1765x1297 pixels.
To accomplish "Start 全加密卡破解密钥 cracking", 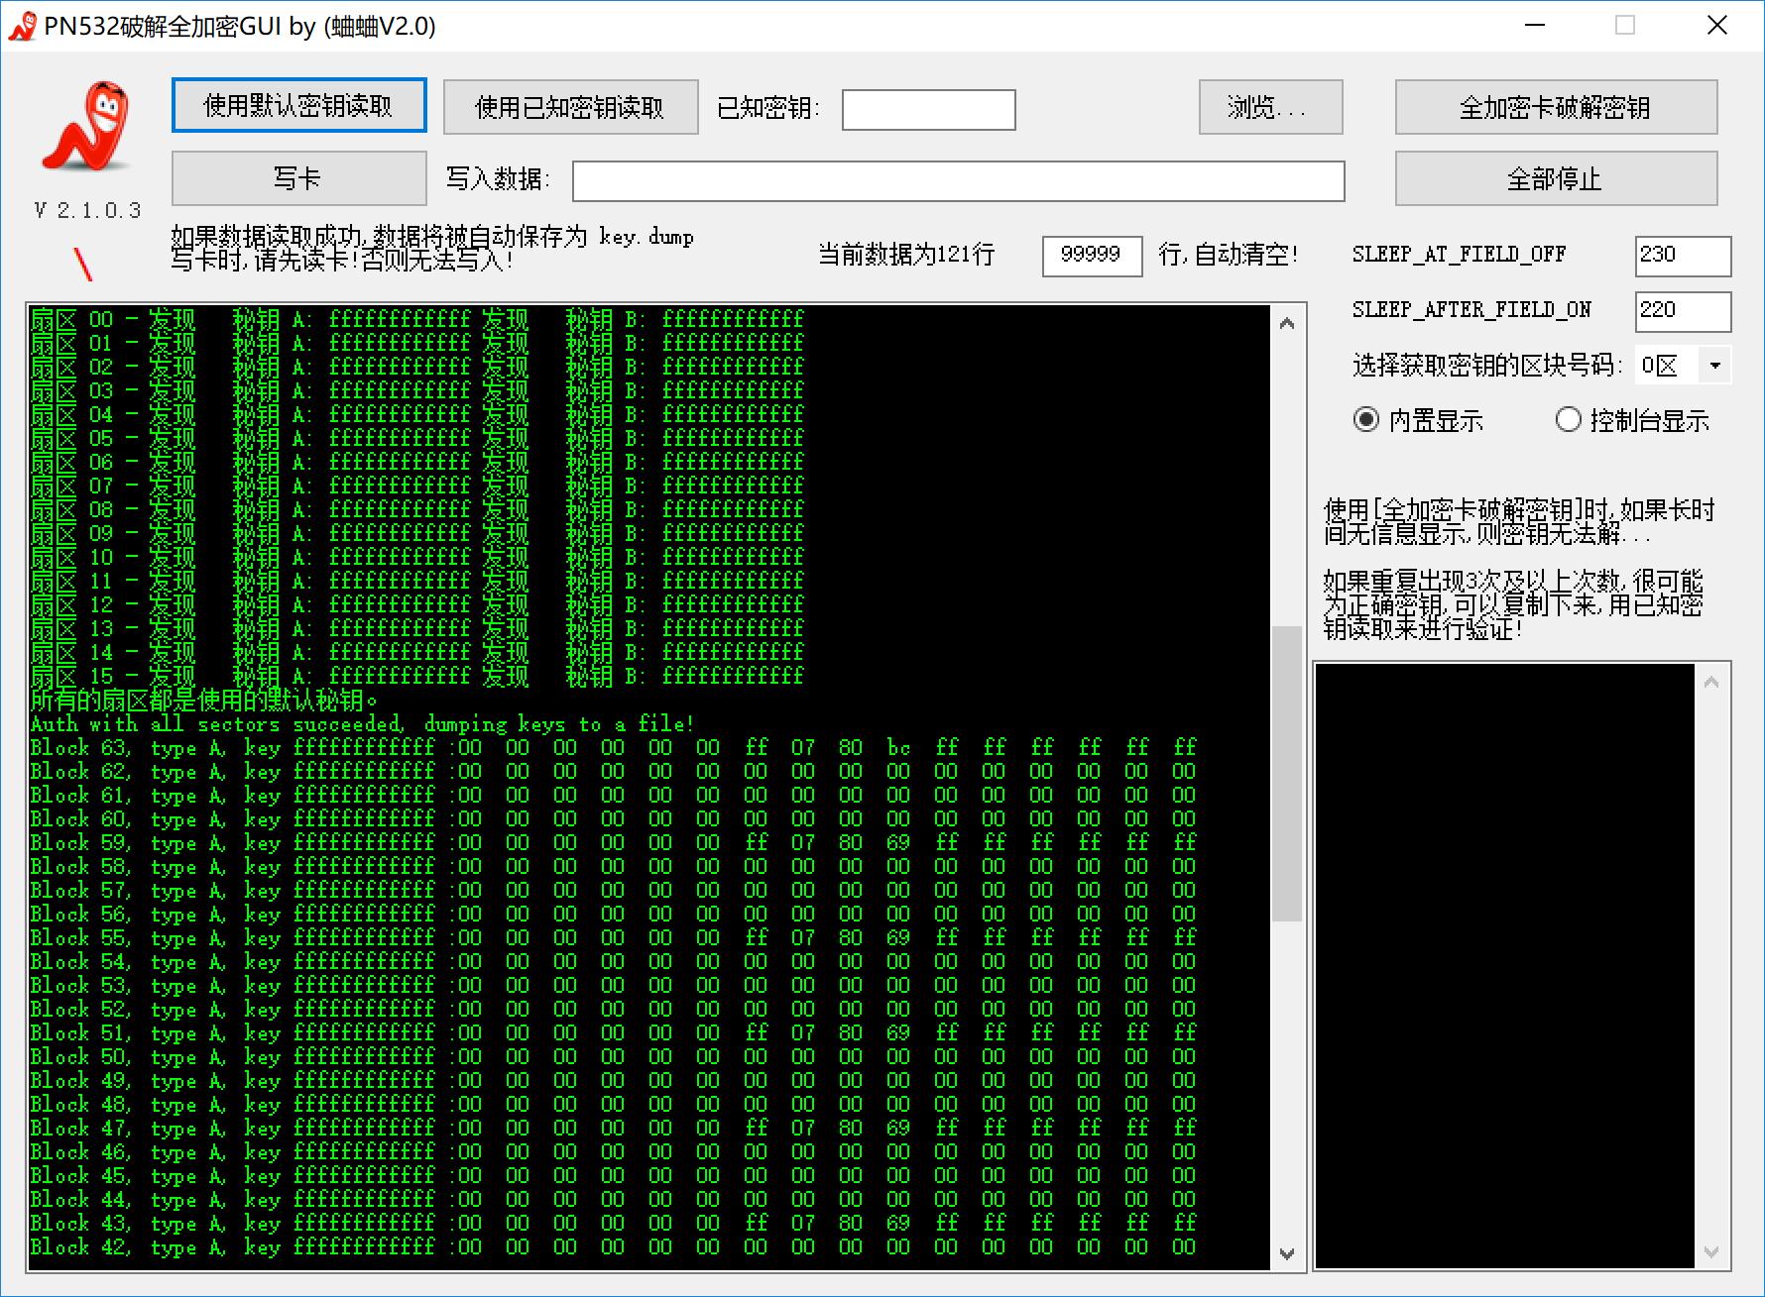I will tap(1555, 107).
